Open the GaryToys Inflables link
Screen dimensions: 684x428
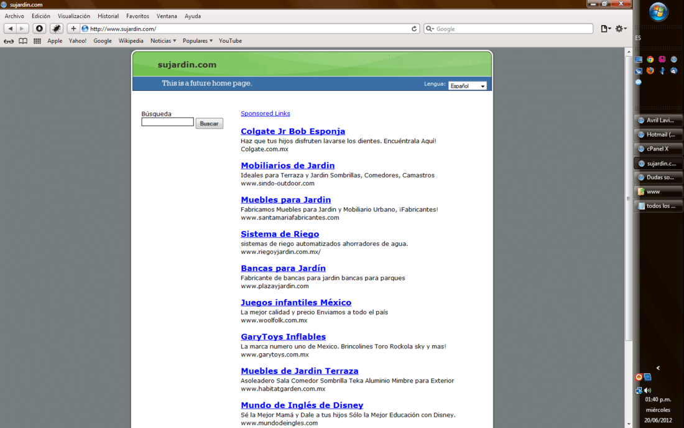[x=283, y=337]
